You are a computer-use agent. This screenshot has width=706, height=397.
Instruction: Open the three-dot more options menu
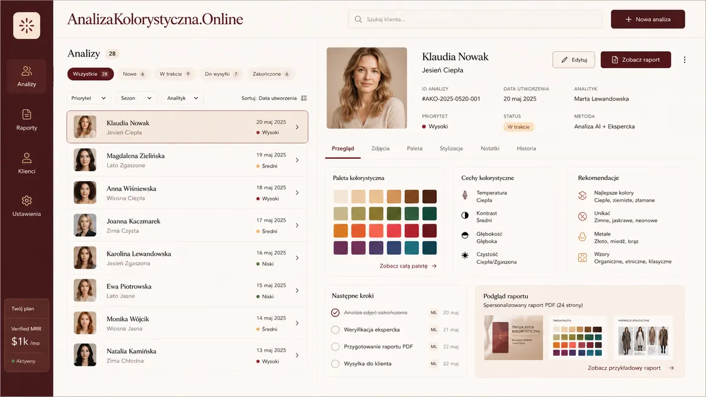pyautogui.click(x=684, y=59)
